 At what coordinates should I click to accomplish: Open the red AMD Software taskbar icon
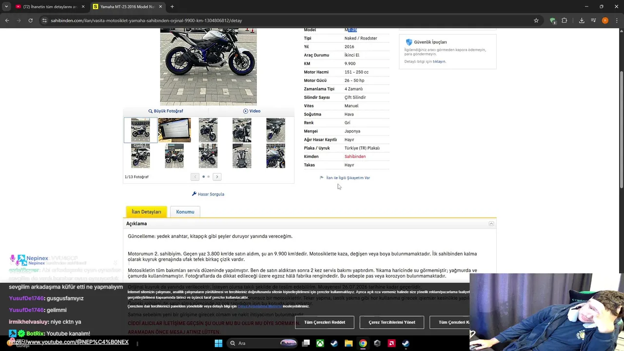(391, 343)
